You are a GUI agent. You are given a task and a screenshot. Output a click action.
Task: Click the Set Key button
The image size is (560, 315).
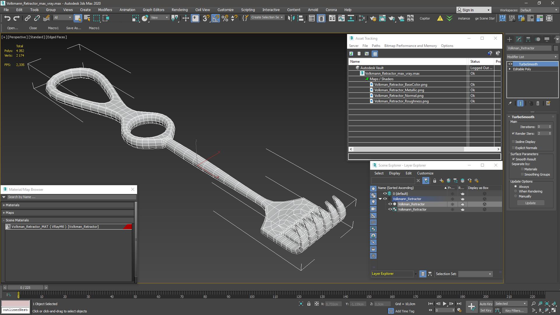click(x=486, y=310)
